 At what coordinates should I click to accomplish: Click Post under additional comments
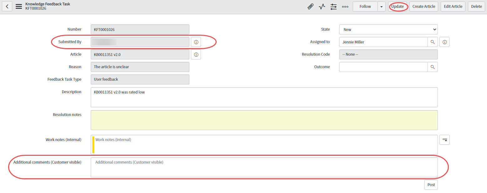431,185
